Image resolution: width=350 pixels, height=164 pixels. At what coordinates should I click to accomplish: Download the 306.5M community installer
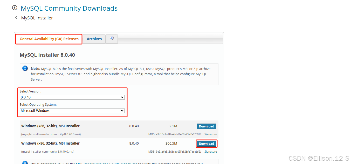pyautogui.click(x=207, y=144)
